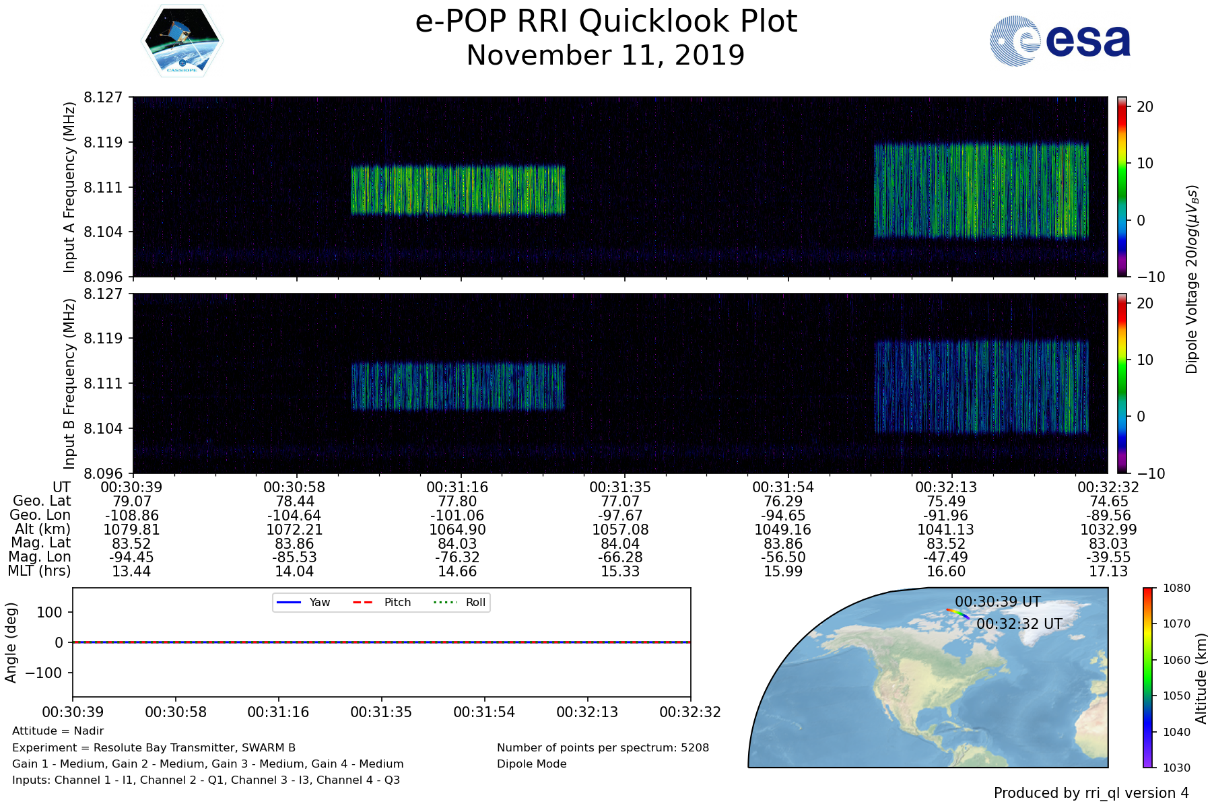The width and height of the screenshot is (1212, 808).
Task: Click the 'Produced by rri_ql version 4' text
Action: [1091, 793]
